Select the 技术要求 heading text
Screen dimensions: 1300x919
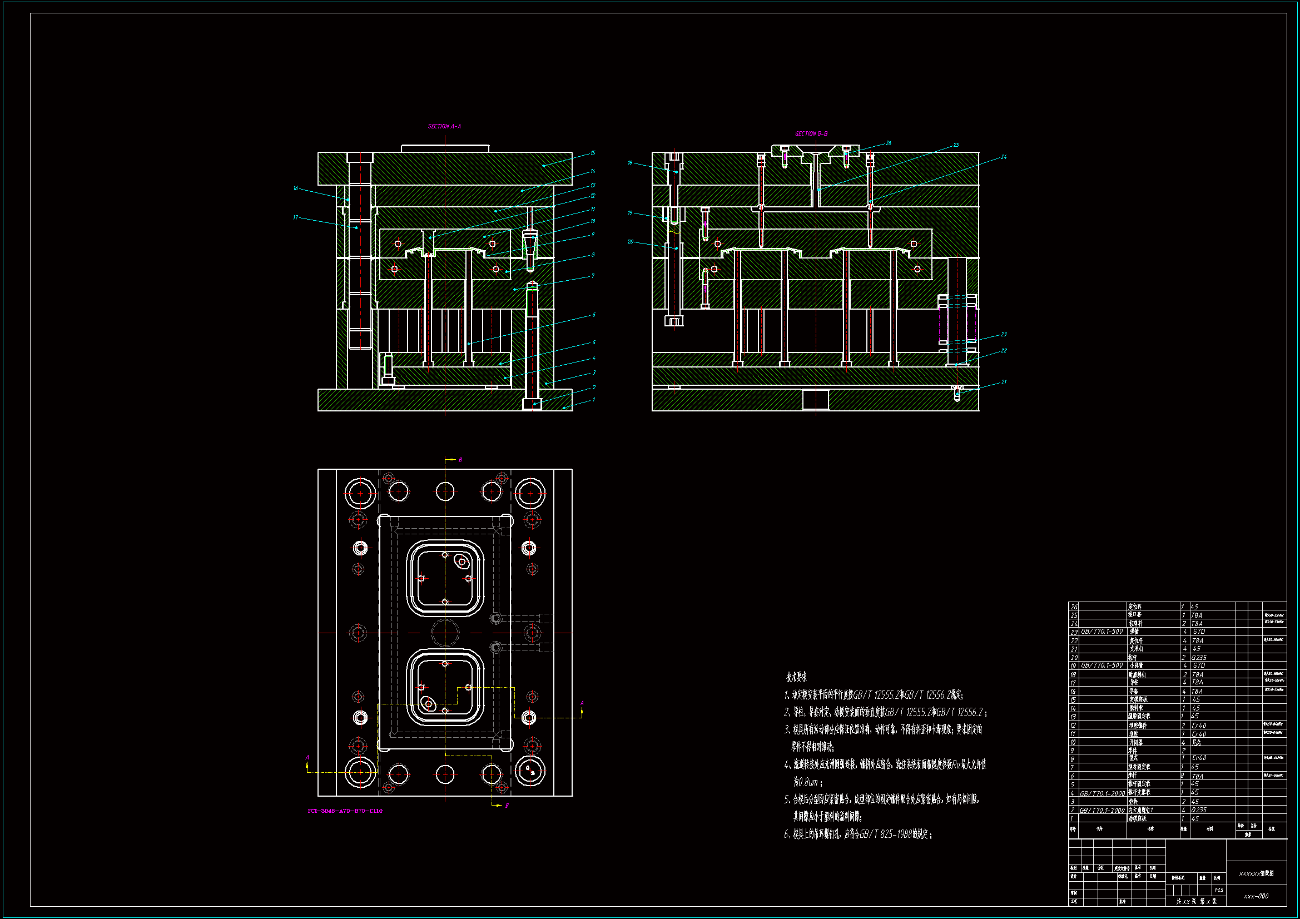click(796, 677)
